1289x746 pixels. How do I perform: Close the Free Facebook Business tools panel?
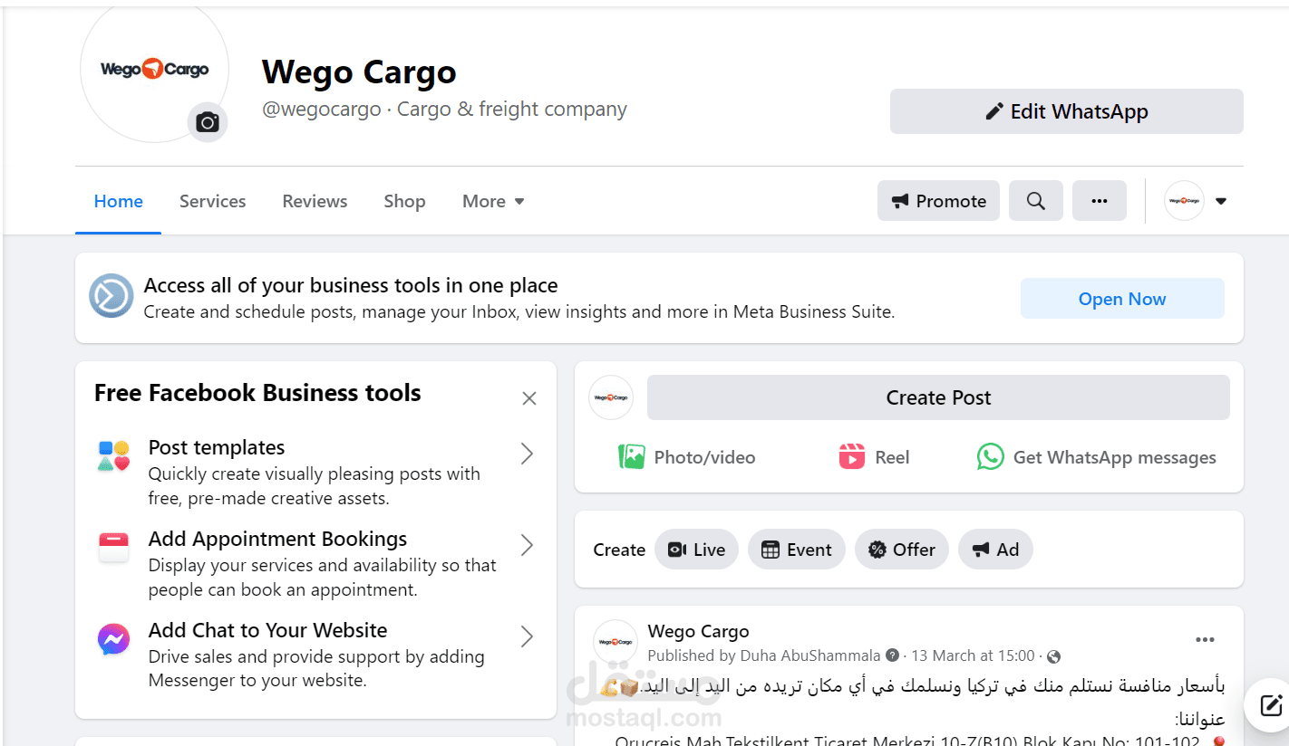pyautogui.click(x=529, y=398)
